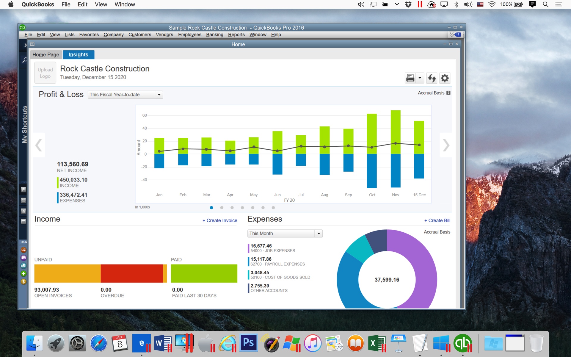This screenshot has width=571, height=357.
Task: Select the second chart page dot
Action: tap(222, 208)
